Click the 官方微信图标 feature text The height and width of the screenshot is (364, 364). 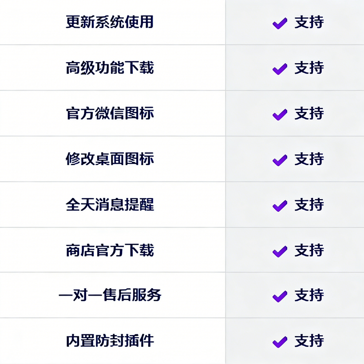pyautogui.click(x=110, y=114)
